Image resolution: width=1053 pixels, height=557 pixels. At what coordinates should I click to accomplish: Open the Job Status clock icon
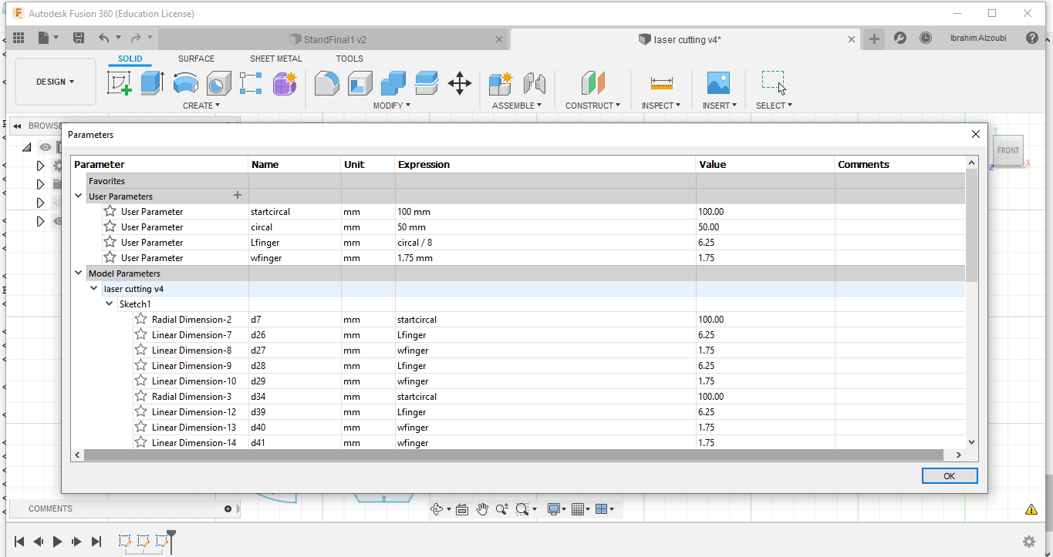[926, 38]
